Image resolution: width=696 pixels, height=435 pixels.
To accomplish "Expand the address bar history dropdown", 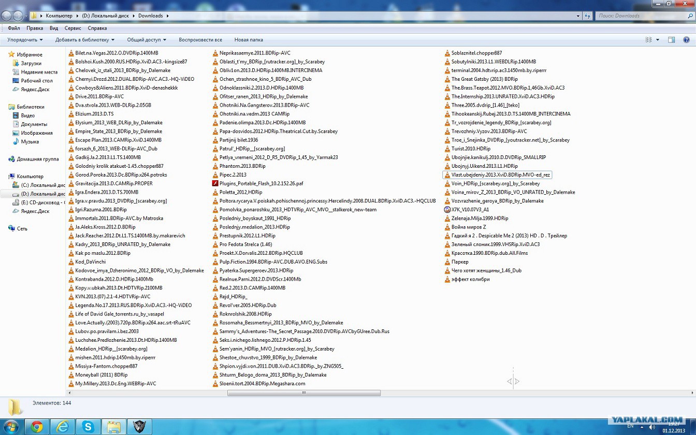I will pos(578,16).
